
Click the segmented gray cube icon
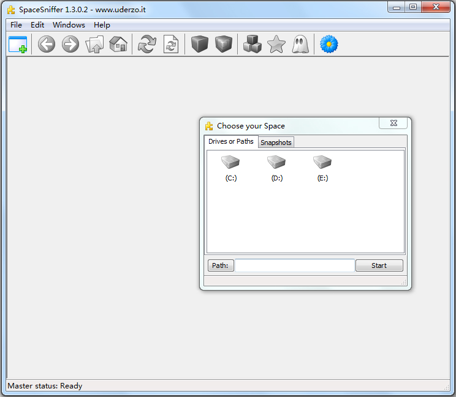coord(224,45)
